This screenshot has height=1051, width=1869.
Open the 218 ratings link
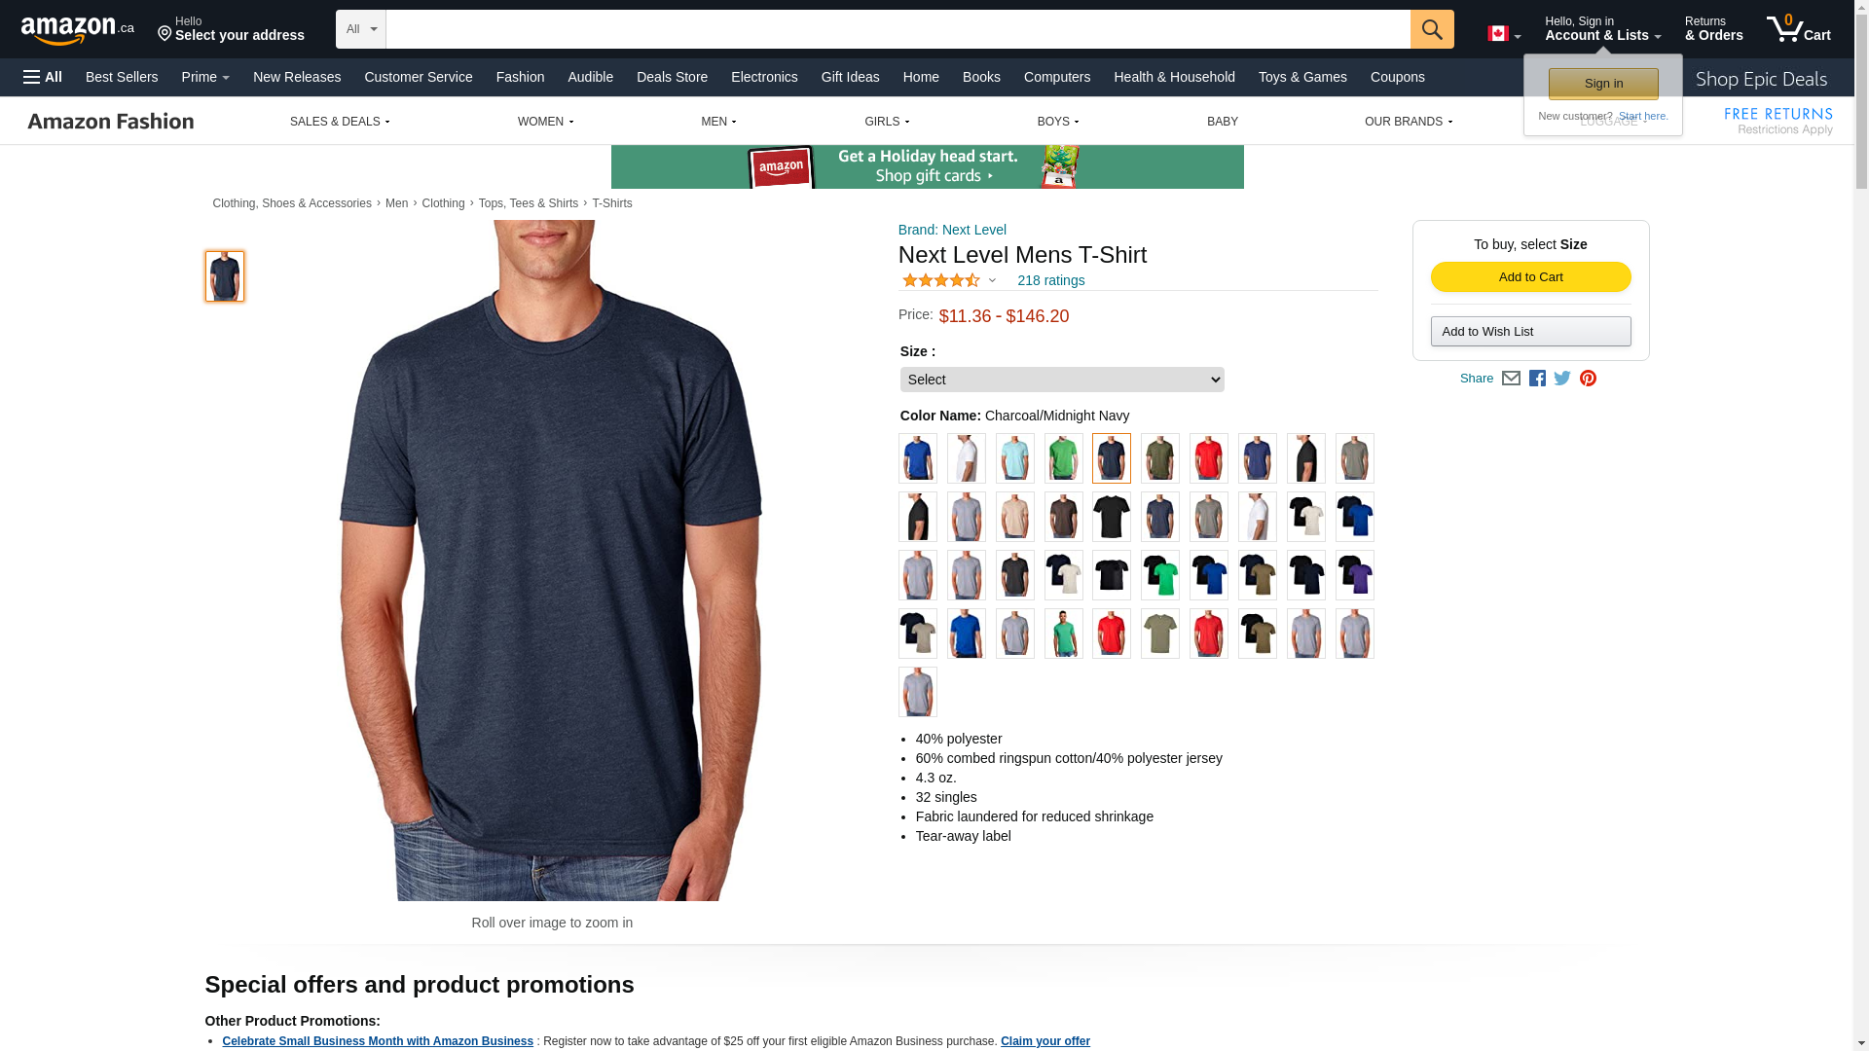(1050, 280)
